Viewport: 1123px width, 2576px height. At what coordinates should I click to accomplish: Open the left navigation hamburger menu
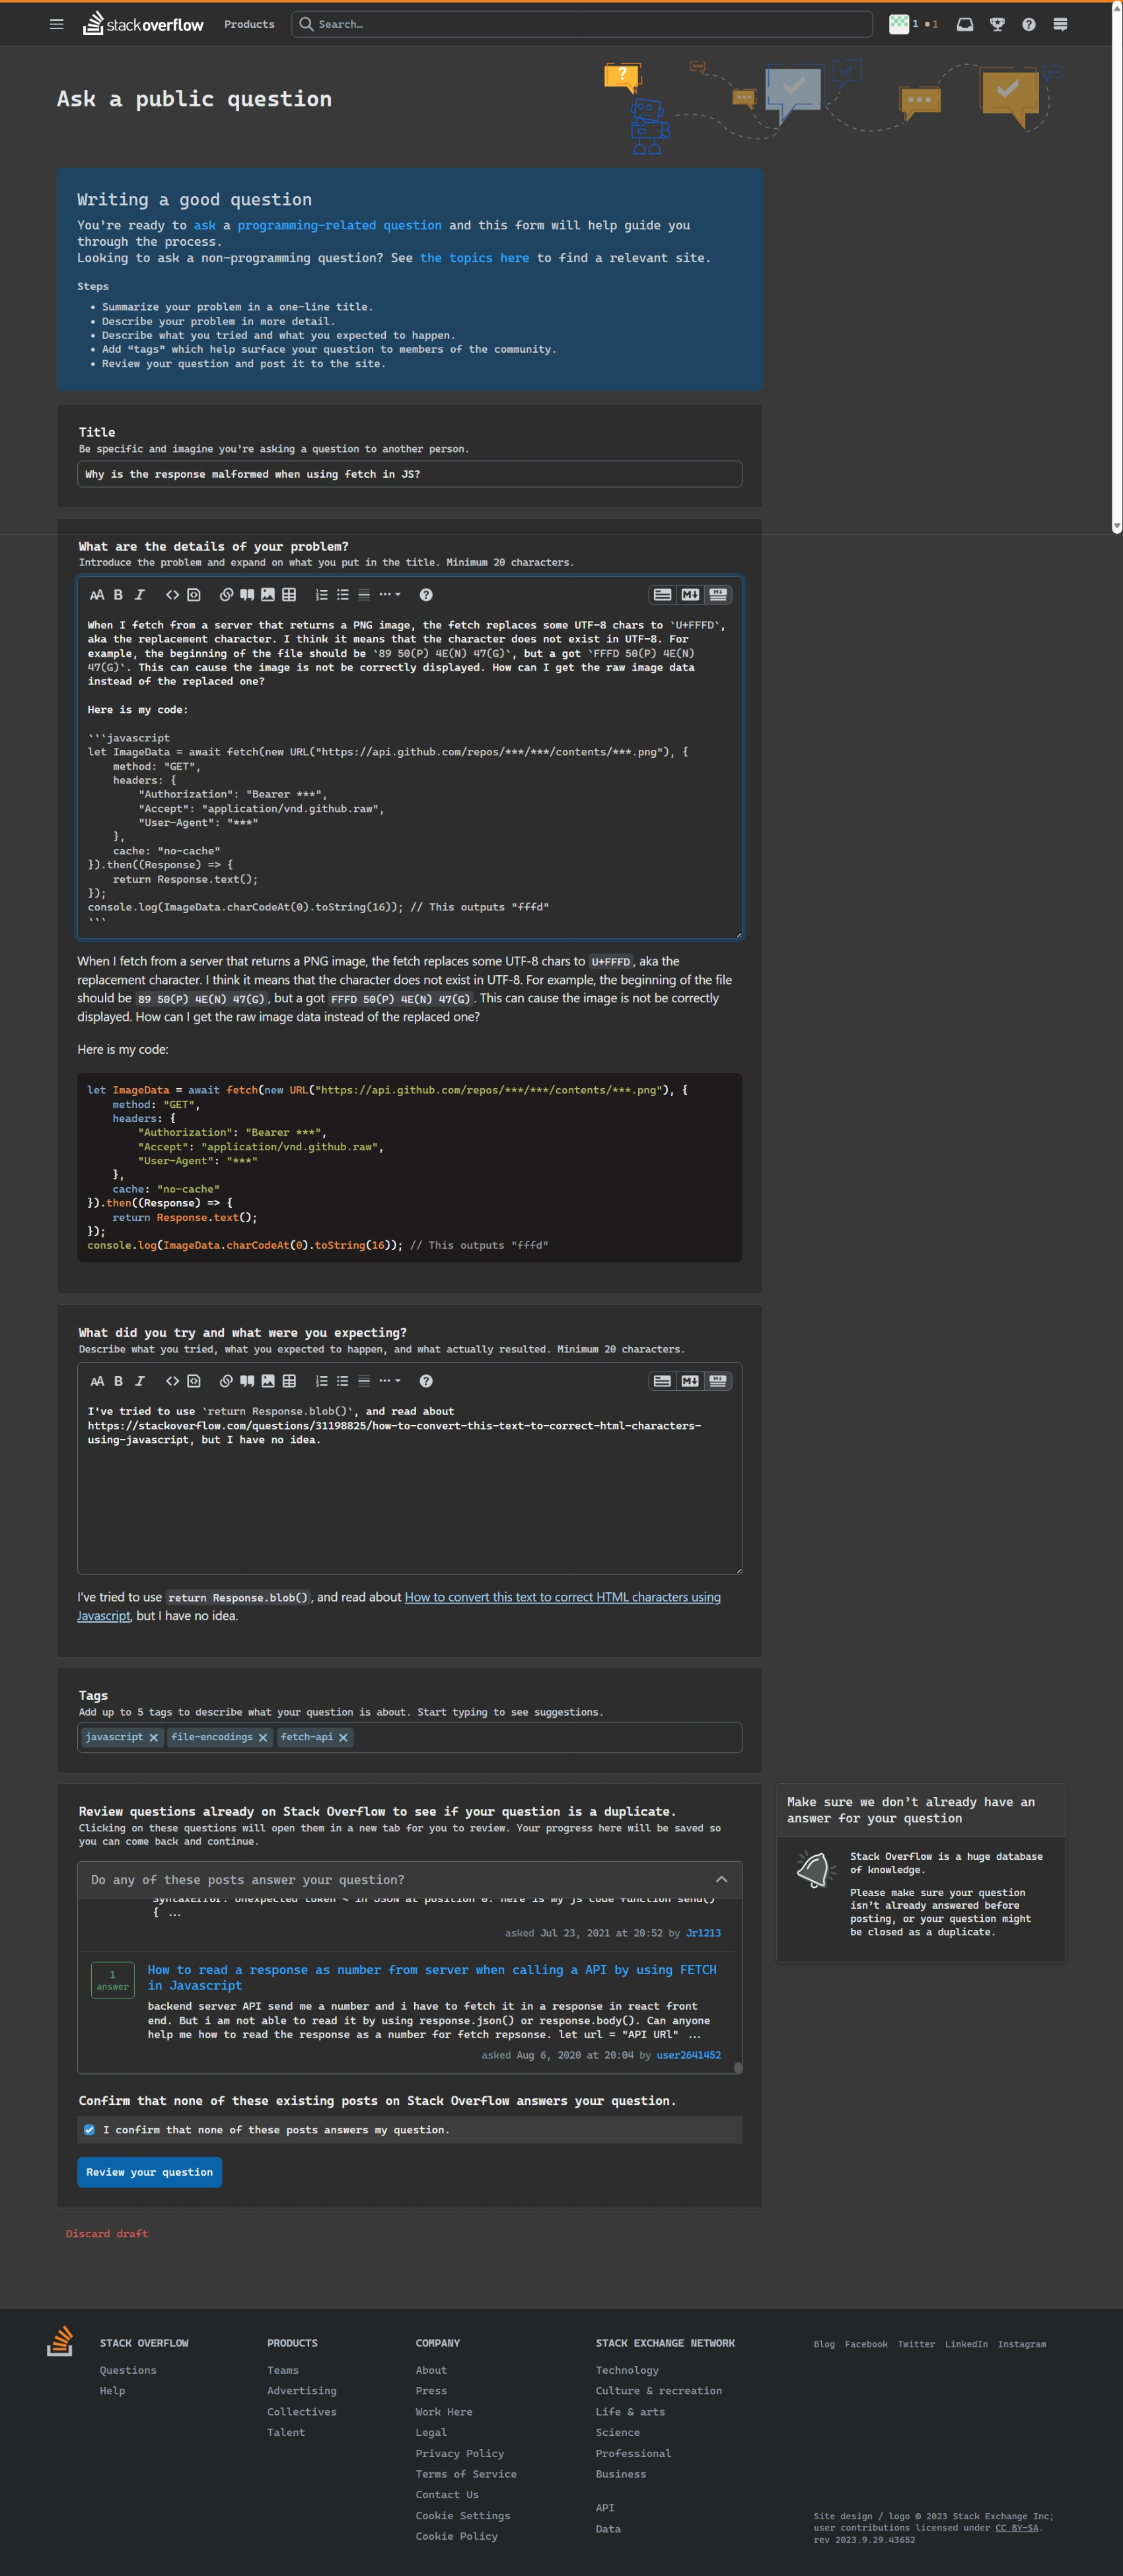tap(56, 24)
